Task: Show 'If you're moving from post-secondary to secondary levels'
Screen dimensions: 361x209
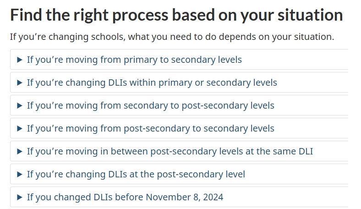Action: (150, 128)
